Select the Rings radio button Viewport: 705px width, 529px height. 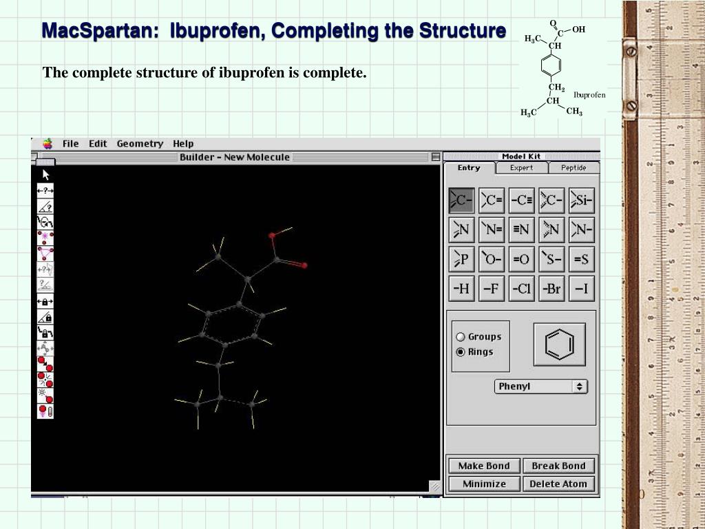pyautogui.click(x=461, y=352)
